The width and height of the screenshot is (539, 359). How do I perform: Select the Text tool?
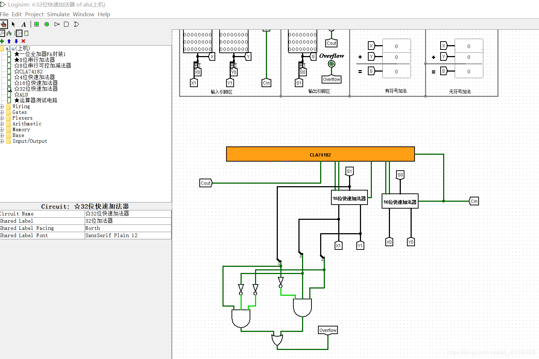(24, 24)
